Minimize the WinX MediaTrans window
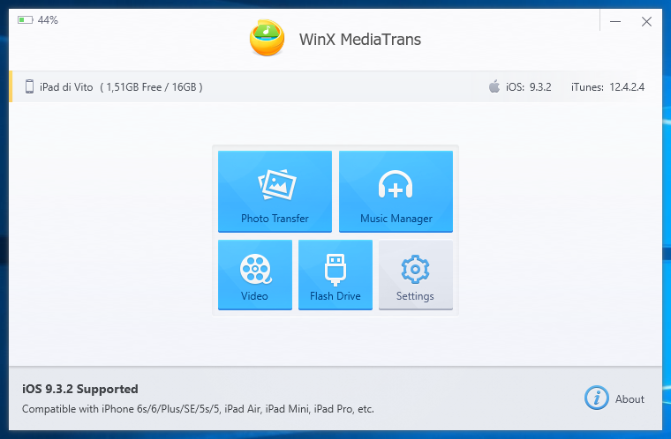 [x=615, y=21]
